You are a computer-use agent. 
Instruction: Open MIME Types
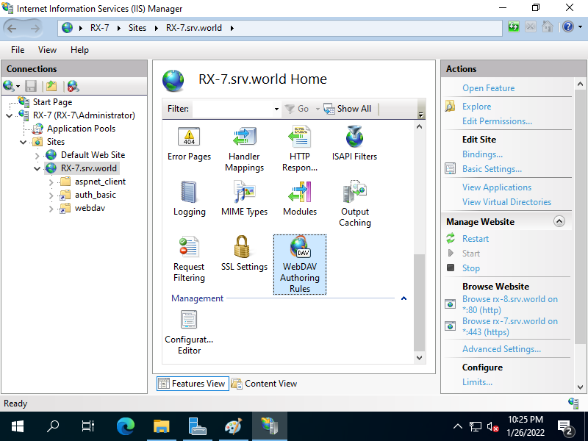(x=244, y=198)
